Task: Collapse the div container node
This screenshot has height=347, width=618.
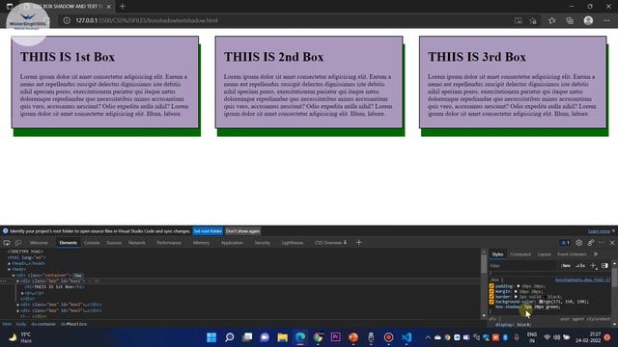Action: (x=14, y=275)
